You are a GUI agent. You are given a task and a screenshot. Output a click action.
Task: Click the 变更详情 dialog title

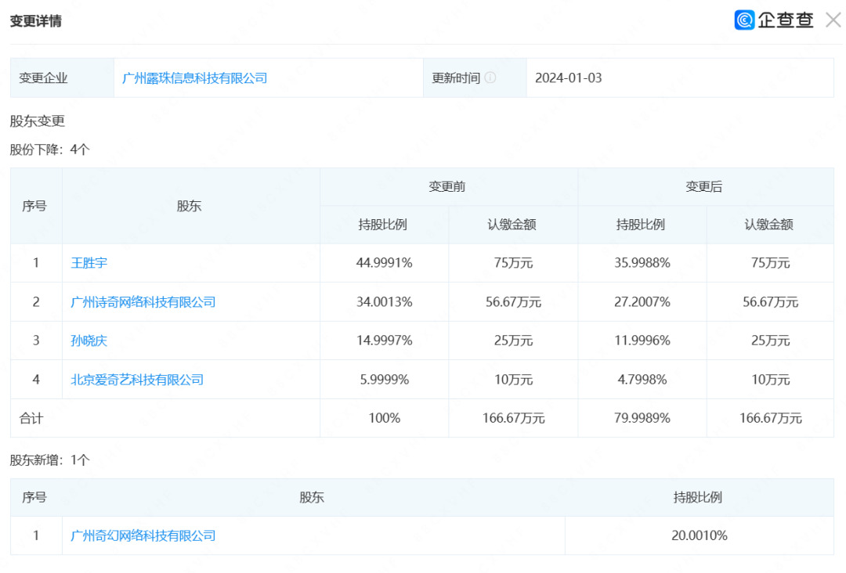pos(35,21)
